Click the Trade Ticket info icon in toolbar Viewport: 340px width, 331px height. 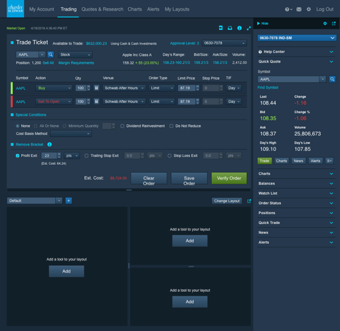point(239,28)
